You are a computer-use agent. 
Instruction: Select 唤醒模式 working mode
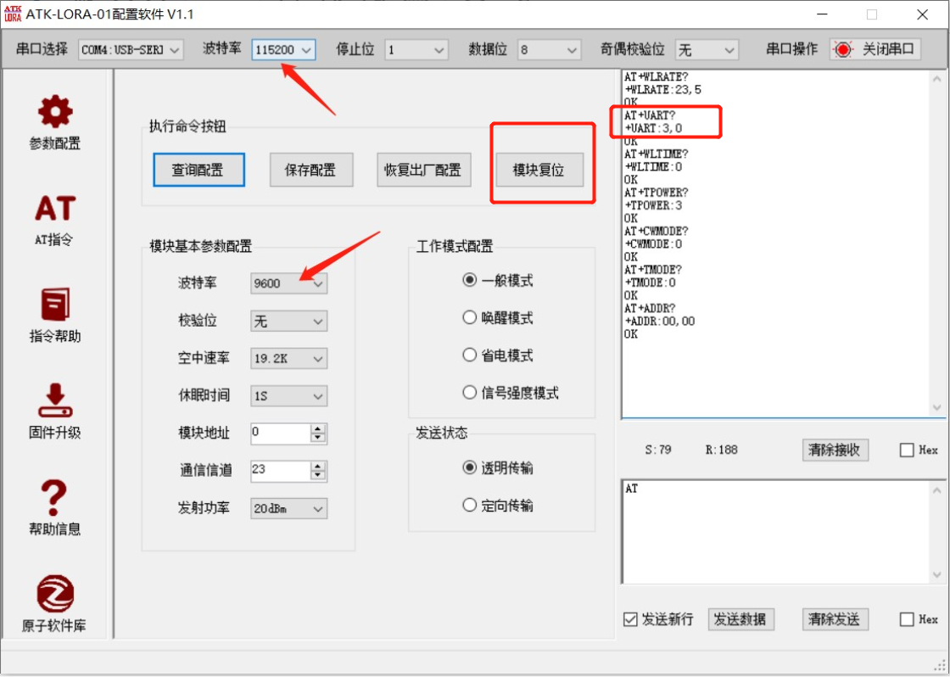469,317
